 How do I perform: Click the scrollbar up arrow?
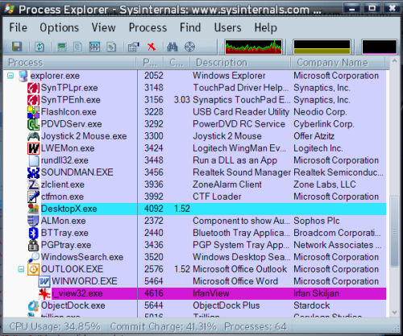click(x=394, y=61)
